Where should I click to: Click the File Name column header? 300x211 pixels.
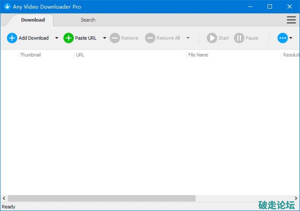(x=198, y=55)
